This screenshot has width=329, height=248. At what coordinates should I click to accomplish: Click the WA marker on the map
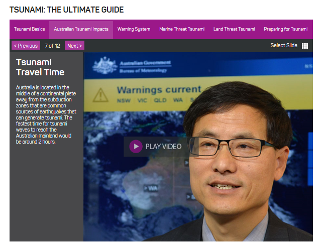click(152, 188)
